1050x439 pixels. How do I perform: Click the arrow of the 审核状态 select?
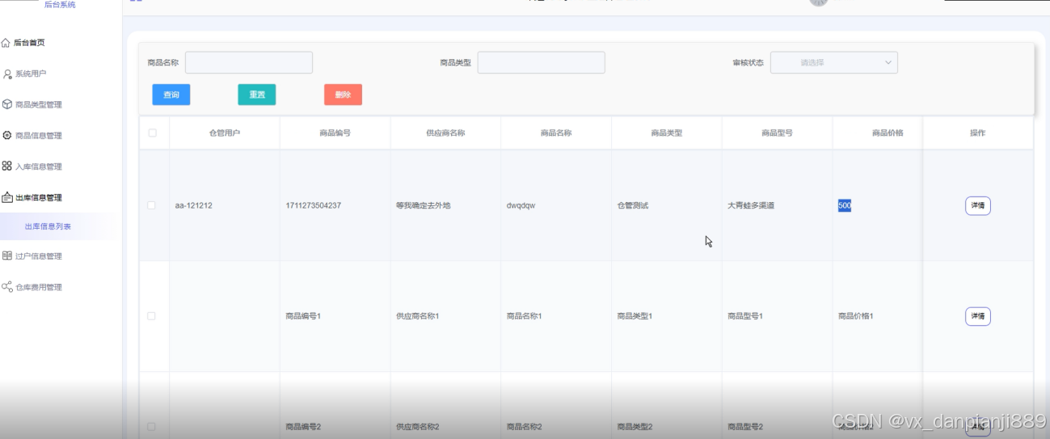click(x=888, y=62)
